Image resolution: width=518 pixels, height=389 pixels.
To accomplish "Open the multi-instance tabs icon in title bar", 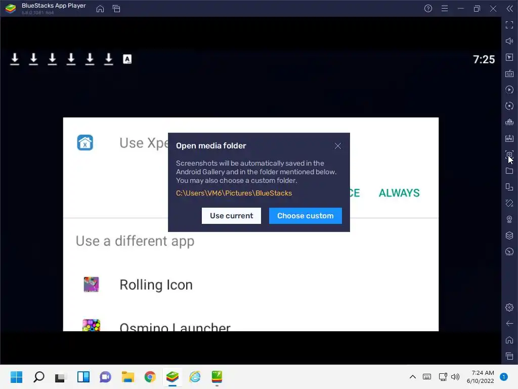I will coord(116,9).
